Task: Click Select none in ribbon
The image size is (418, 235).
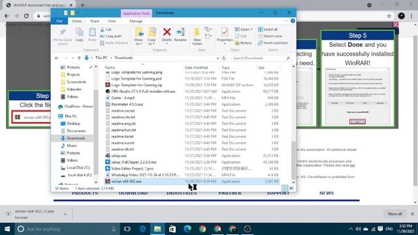Action: pyautogui.click(x=270, y=36)
